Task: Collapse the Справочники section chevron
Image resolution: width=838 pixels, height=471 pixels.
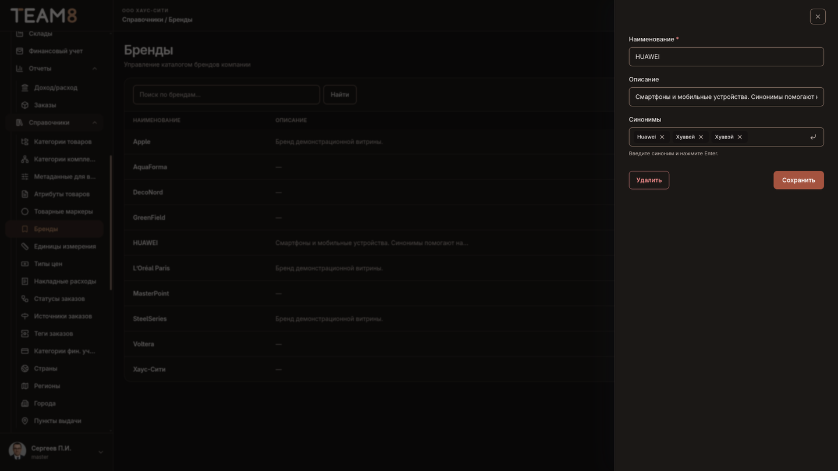Action: coord(95,123)
